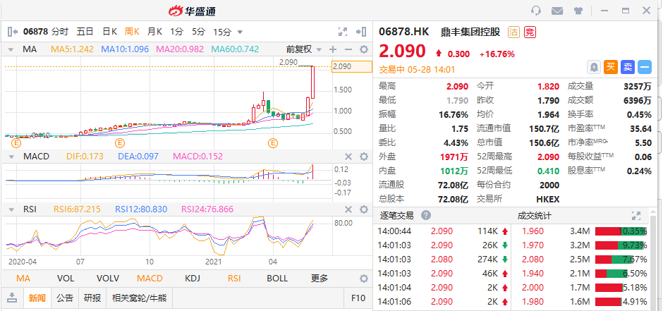The width and height of the screenshot is (663, 311).
Task: Open the skin theme shirt icon
Action: pyautogui.click(x=578, y=11)
